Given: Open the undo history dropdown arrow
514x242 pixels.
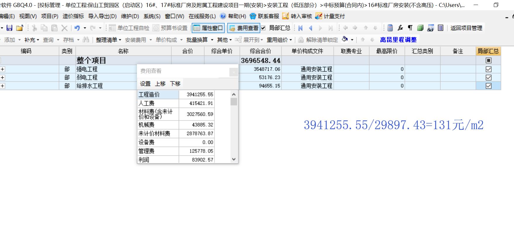Looking at the screenshot, I should [85, 28].
